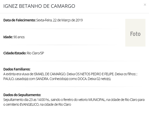Click the text Sepultamento dia 23 as 14:00 hs.
This screenshot has width=149, height=113.
tap(27, 100)
